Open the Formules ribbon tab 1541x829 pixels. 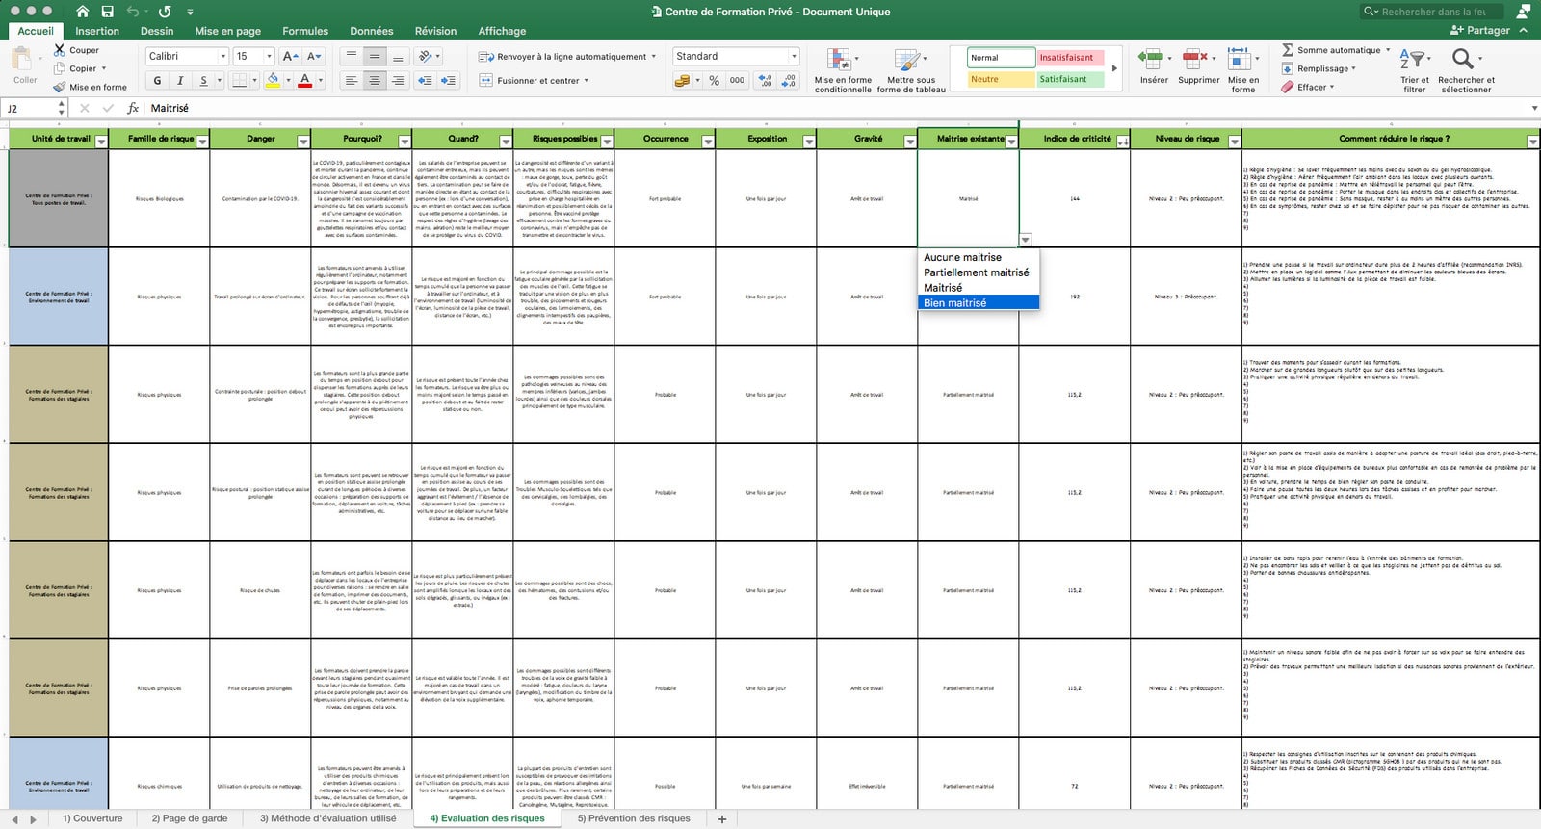pyautogui.click(x=305, y=31)
